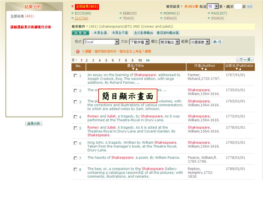
Task: Open the 格式 Excel format dropdown
Action: (101, 42)
